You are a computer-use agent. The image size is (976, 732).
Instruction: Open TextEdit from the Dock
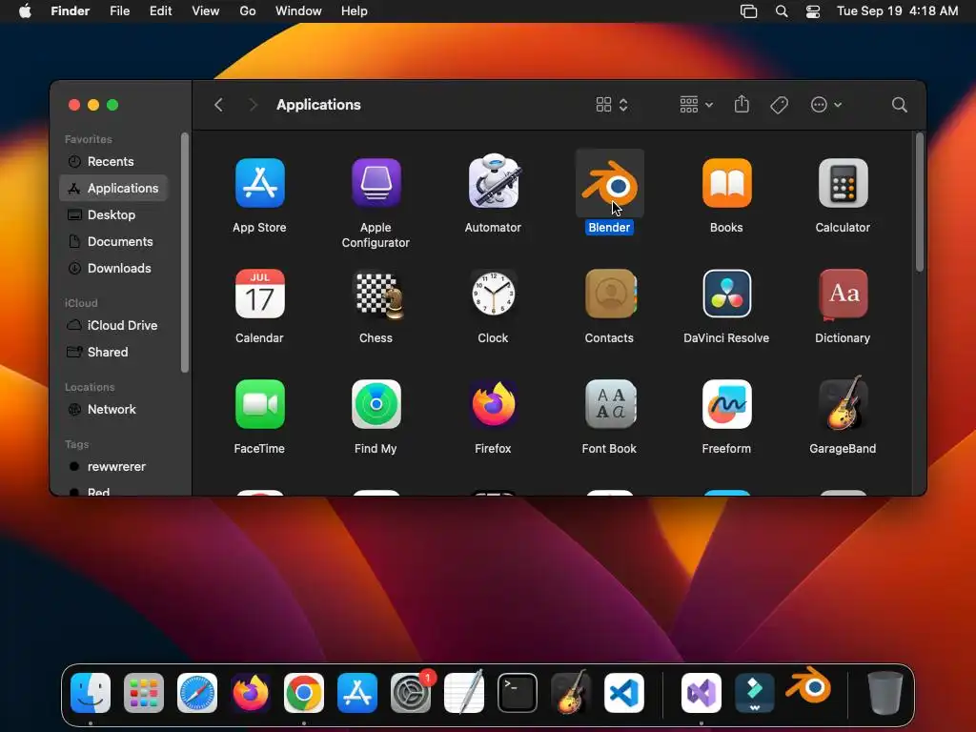464,692
